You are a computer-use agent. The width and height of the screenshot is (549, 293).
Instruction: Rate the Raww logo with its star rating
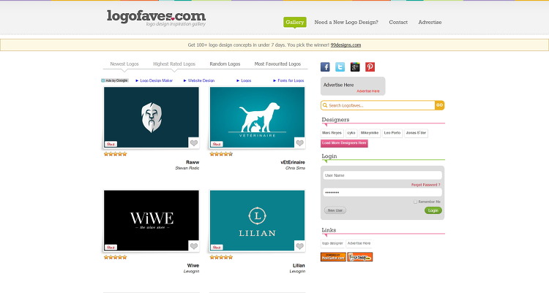115,154
